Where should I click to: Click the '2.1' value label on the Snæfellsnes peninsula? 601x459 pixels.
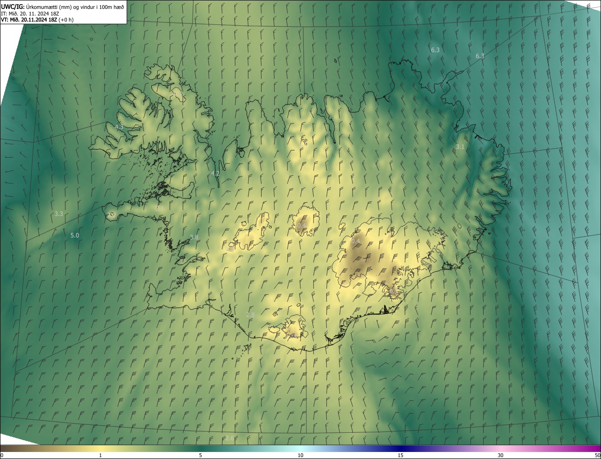pos(160,207)
